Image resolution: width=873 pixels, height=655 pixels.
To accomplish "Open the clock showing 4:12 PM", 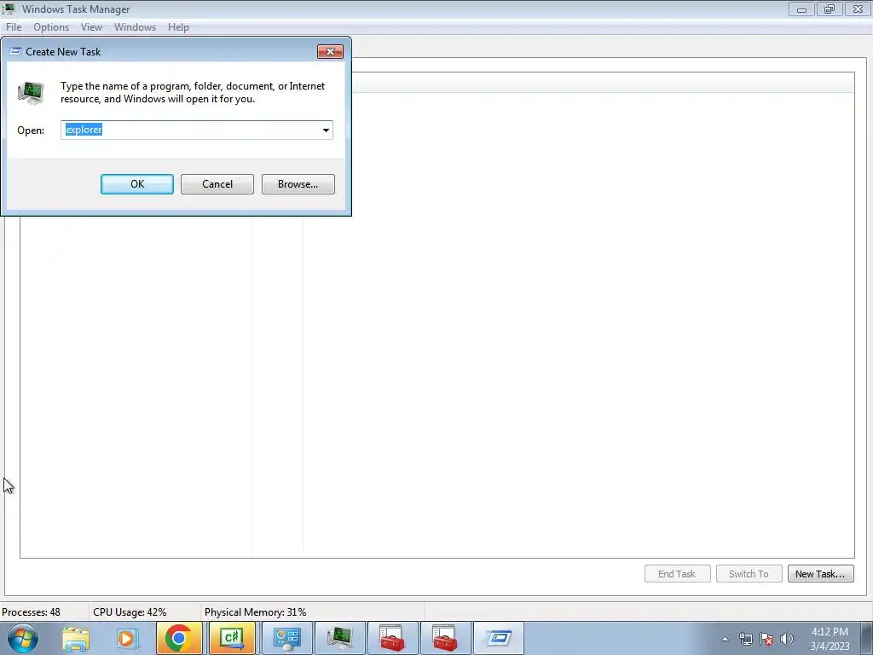I will [x=830, y=639].
